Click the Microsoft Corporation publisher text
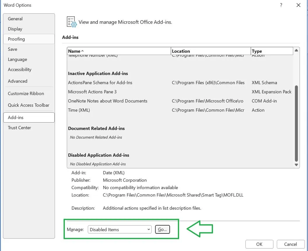Viewport: 308px width, 251px height. point(125,180)
